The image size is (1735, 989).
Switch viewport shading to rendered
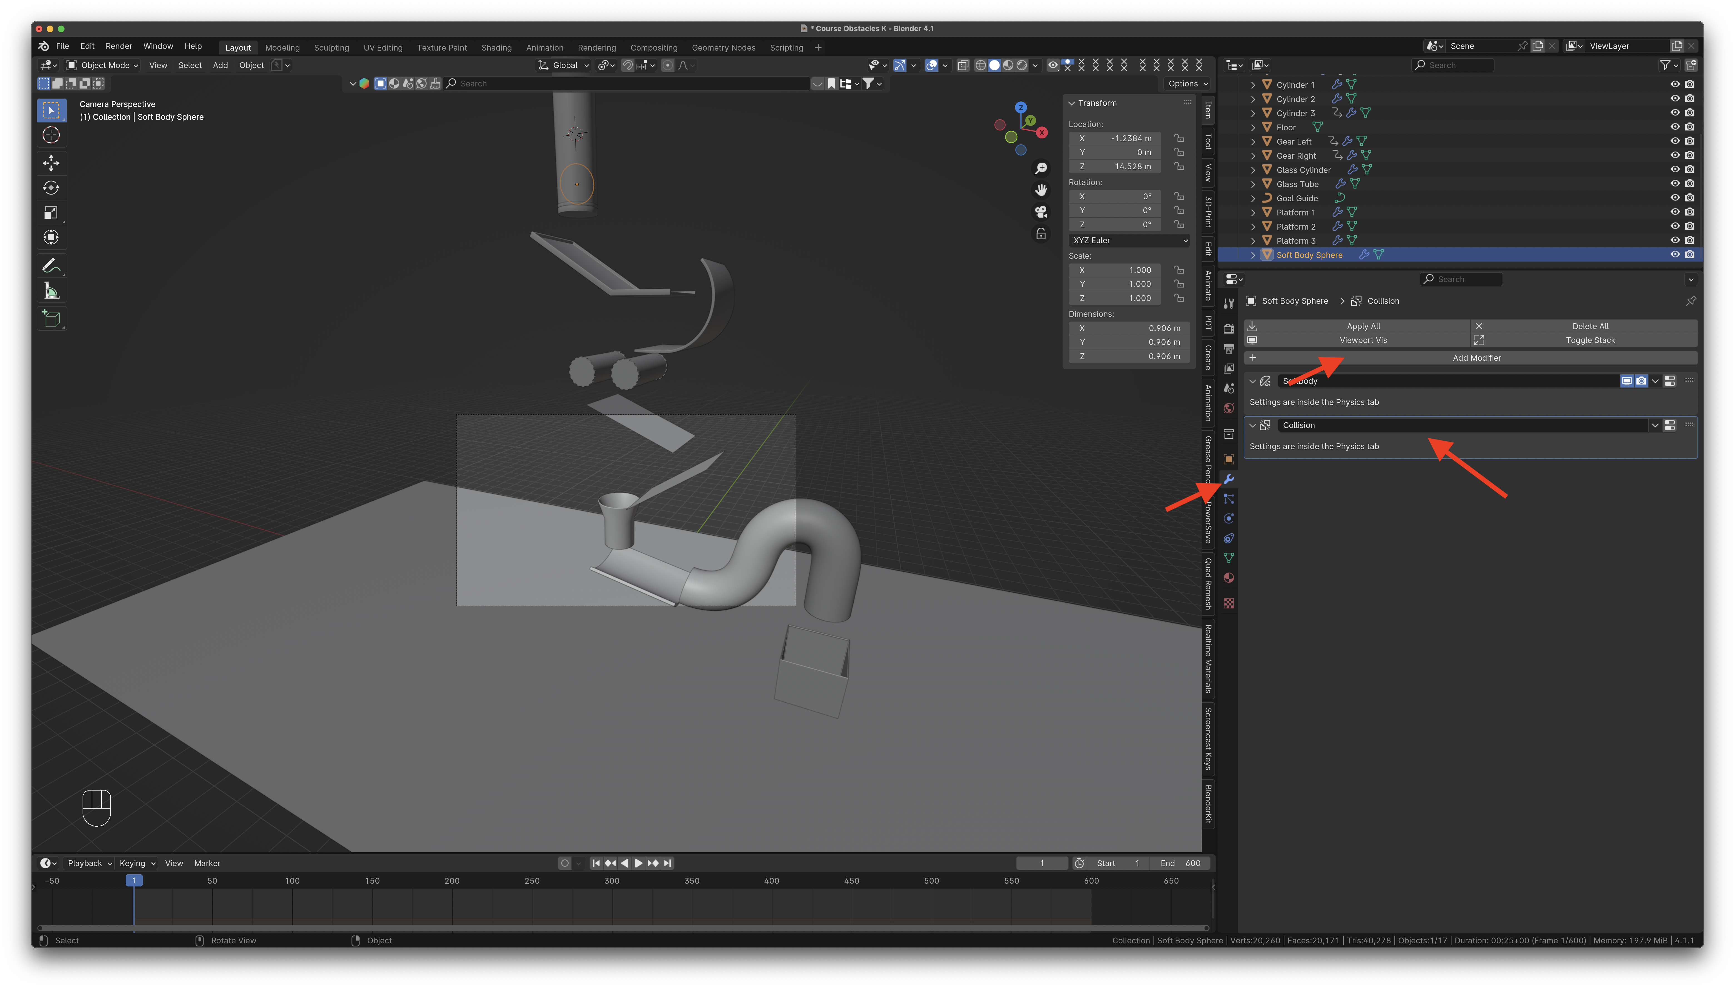(1022, 65)
